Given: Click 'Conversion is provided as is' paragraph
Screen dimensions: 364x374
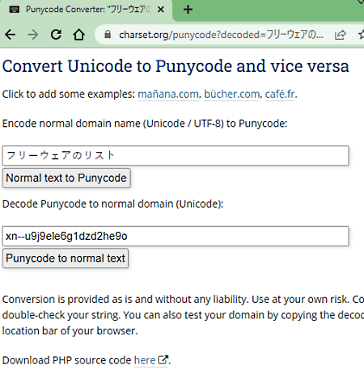Looking at the screenshot, I should 183,315.
